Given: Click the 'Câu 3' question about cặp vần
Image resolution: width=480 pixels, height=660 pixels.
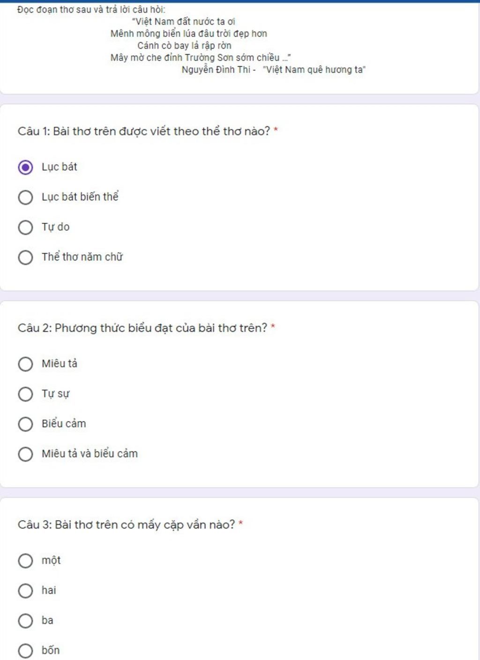Looking at the screenshot, I should coord(126,525).
